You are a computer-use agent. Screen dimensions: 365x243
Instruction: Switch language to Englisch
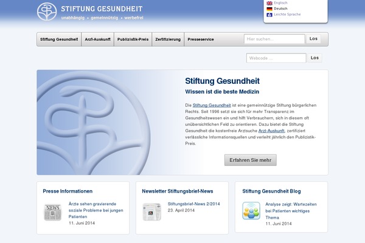tap(280, 3)
